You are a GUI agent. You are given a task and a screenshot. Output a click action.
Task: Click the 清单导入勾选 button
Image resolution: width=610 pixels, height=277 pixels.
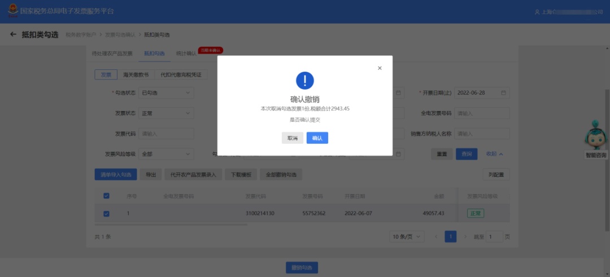(116, 174)
